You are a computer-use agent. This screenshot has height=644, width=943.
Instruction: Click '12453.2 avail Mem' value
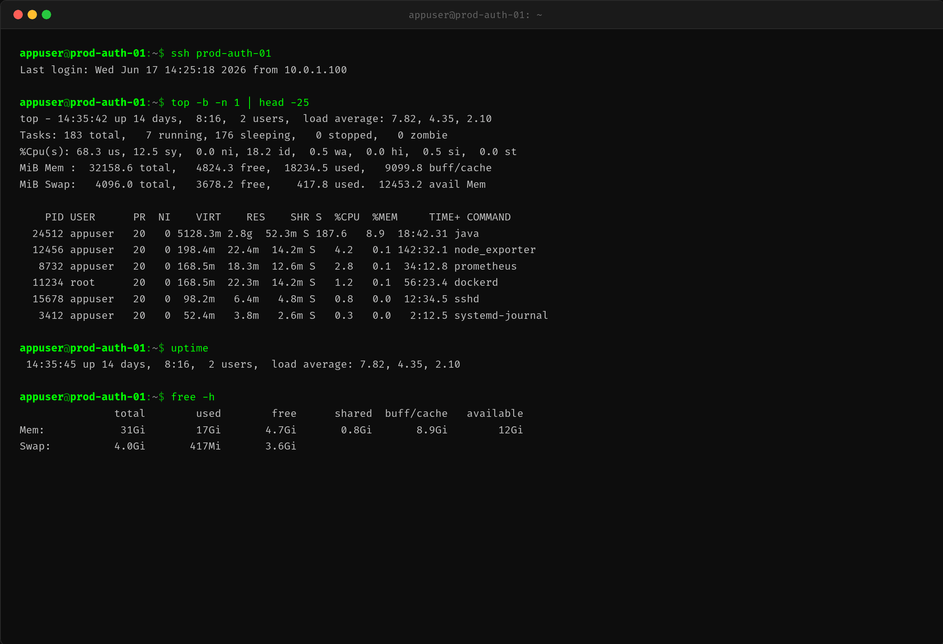(432, 184)
